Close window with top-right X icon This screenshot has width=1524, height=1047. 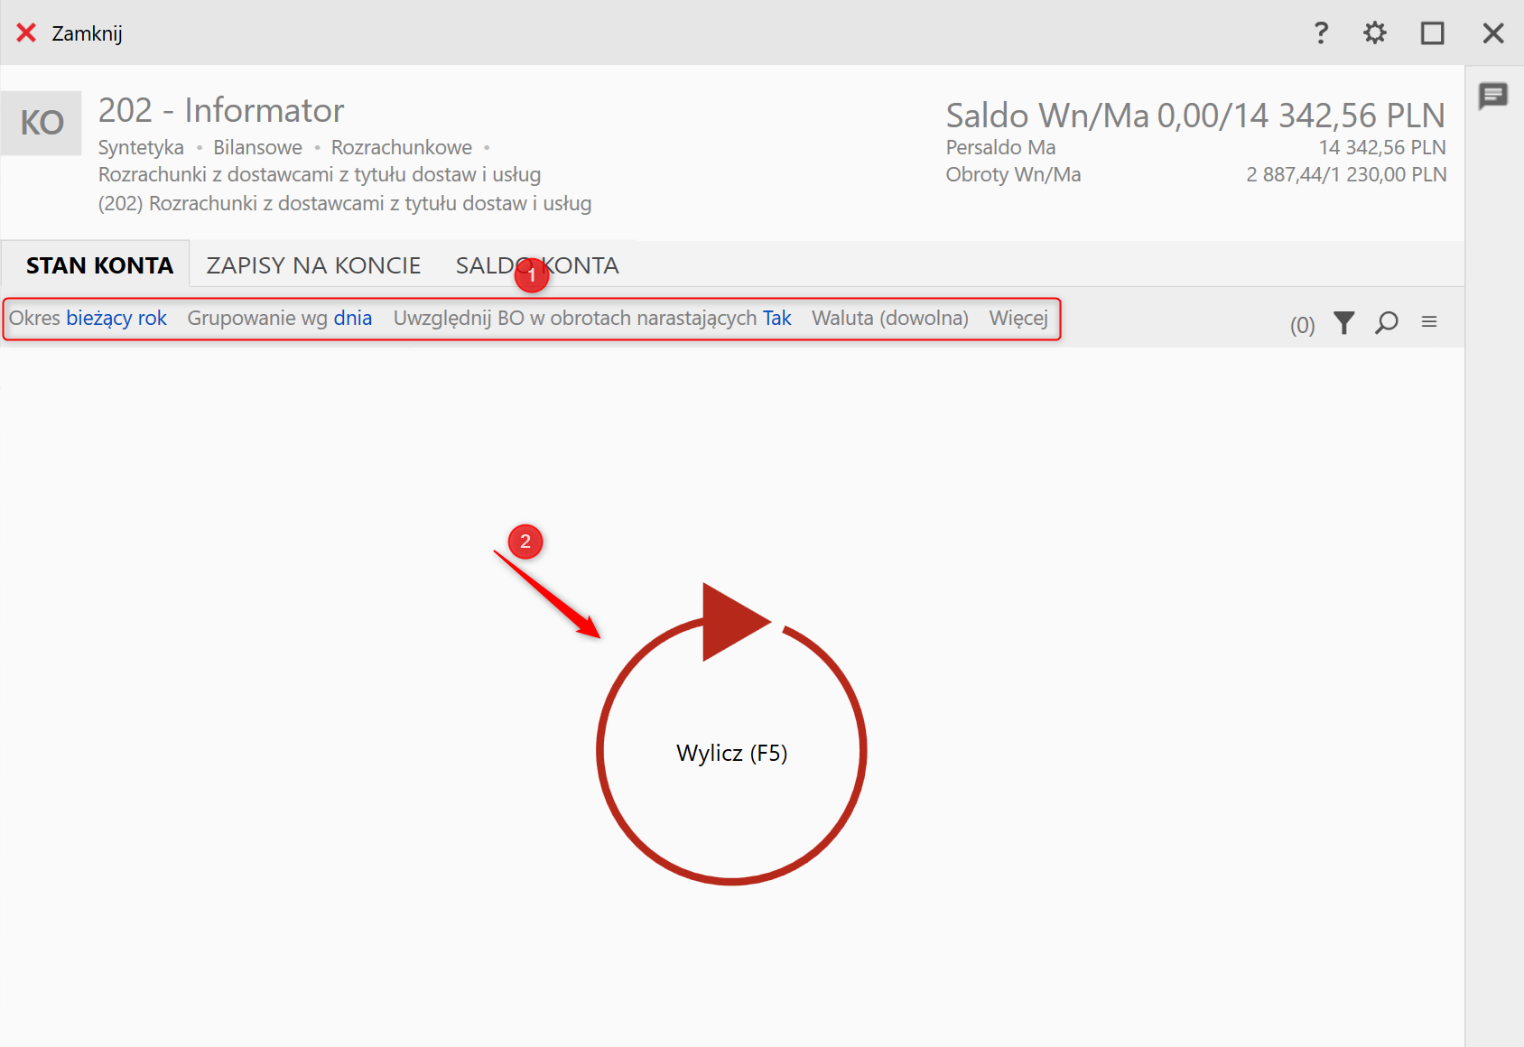point(1493,33)
